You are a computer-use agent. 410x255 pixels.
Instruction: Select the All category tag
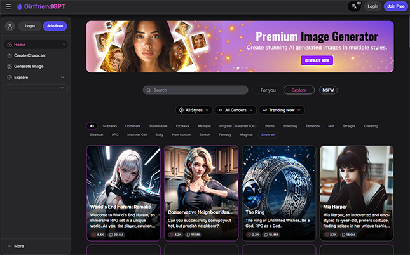point(92,126)
